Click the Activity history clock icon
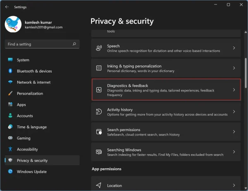The height and width of the screenshot is (191, 248). pyautogui.click(x=99, y=112)
